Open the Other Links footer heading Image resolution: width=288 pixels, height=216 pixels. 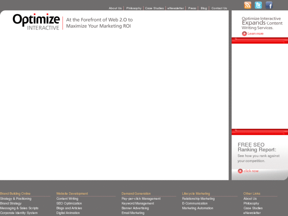click(252, 193)
